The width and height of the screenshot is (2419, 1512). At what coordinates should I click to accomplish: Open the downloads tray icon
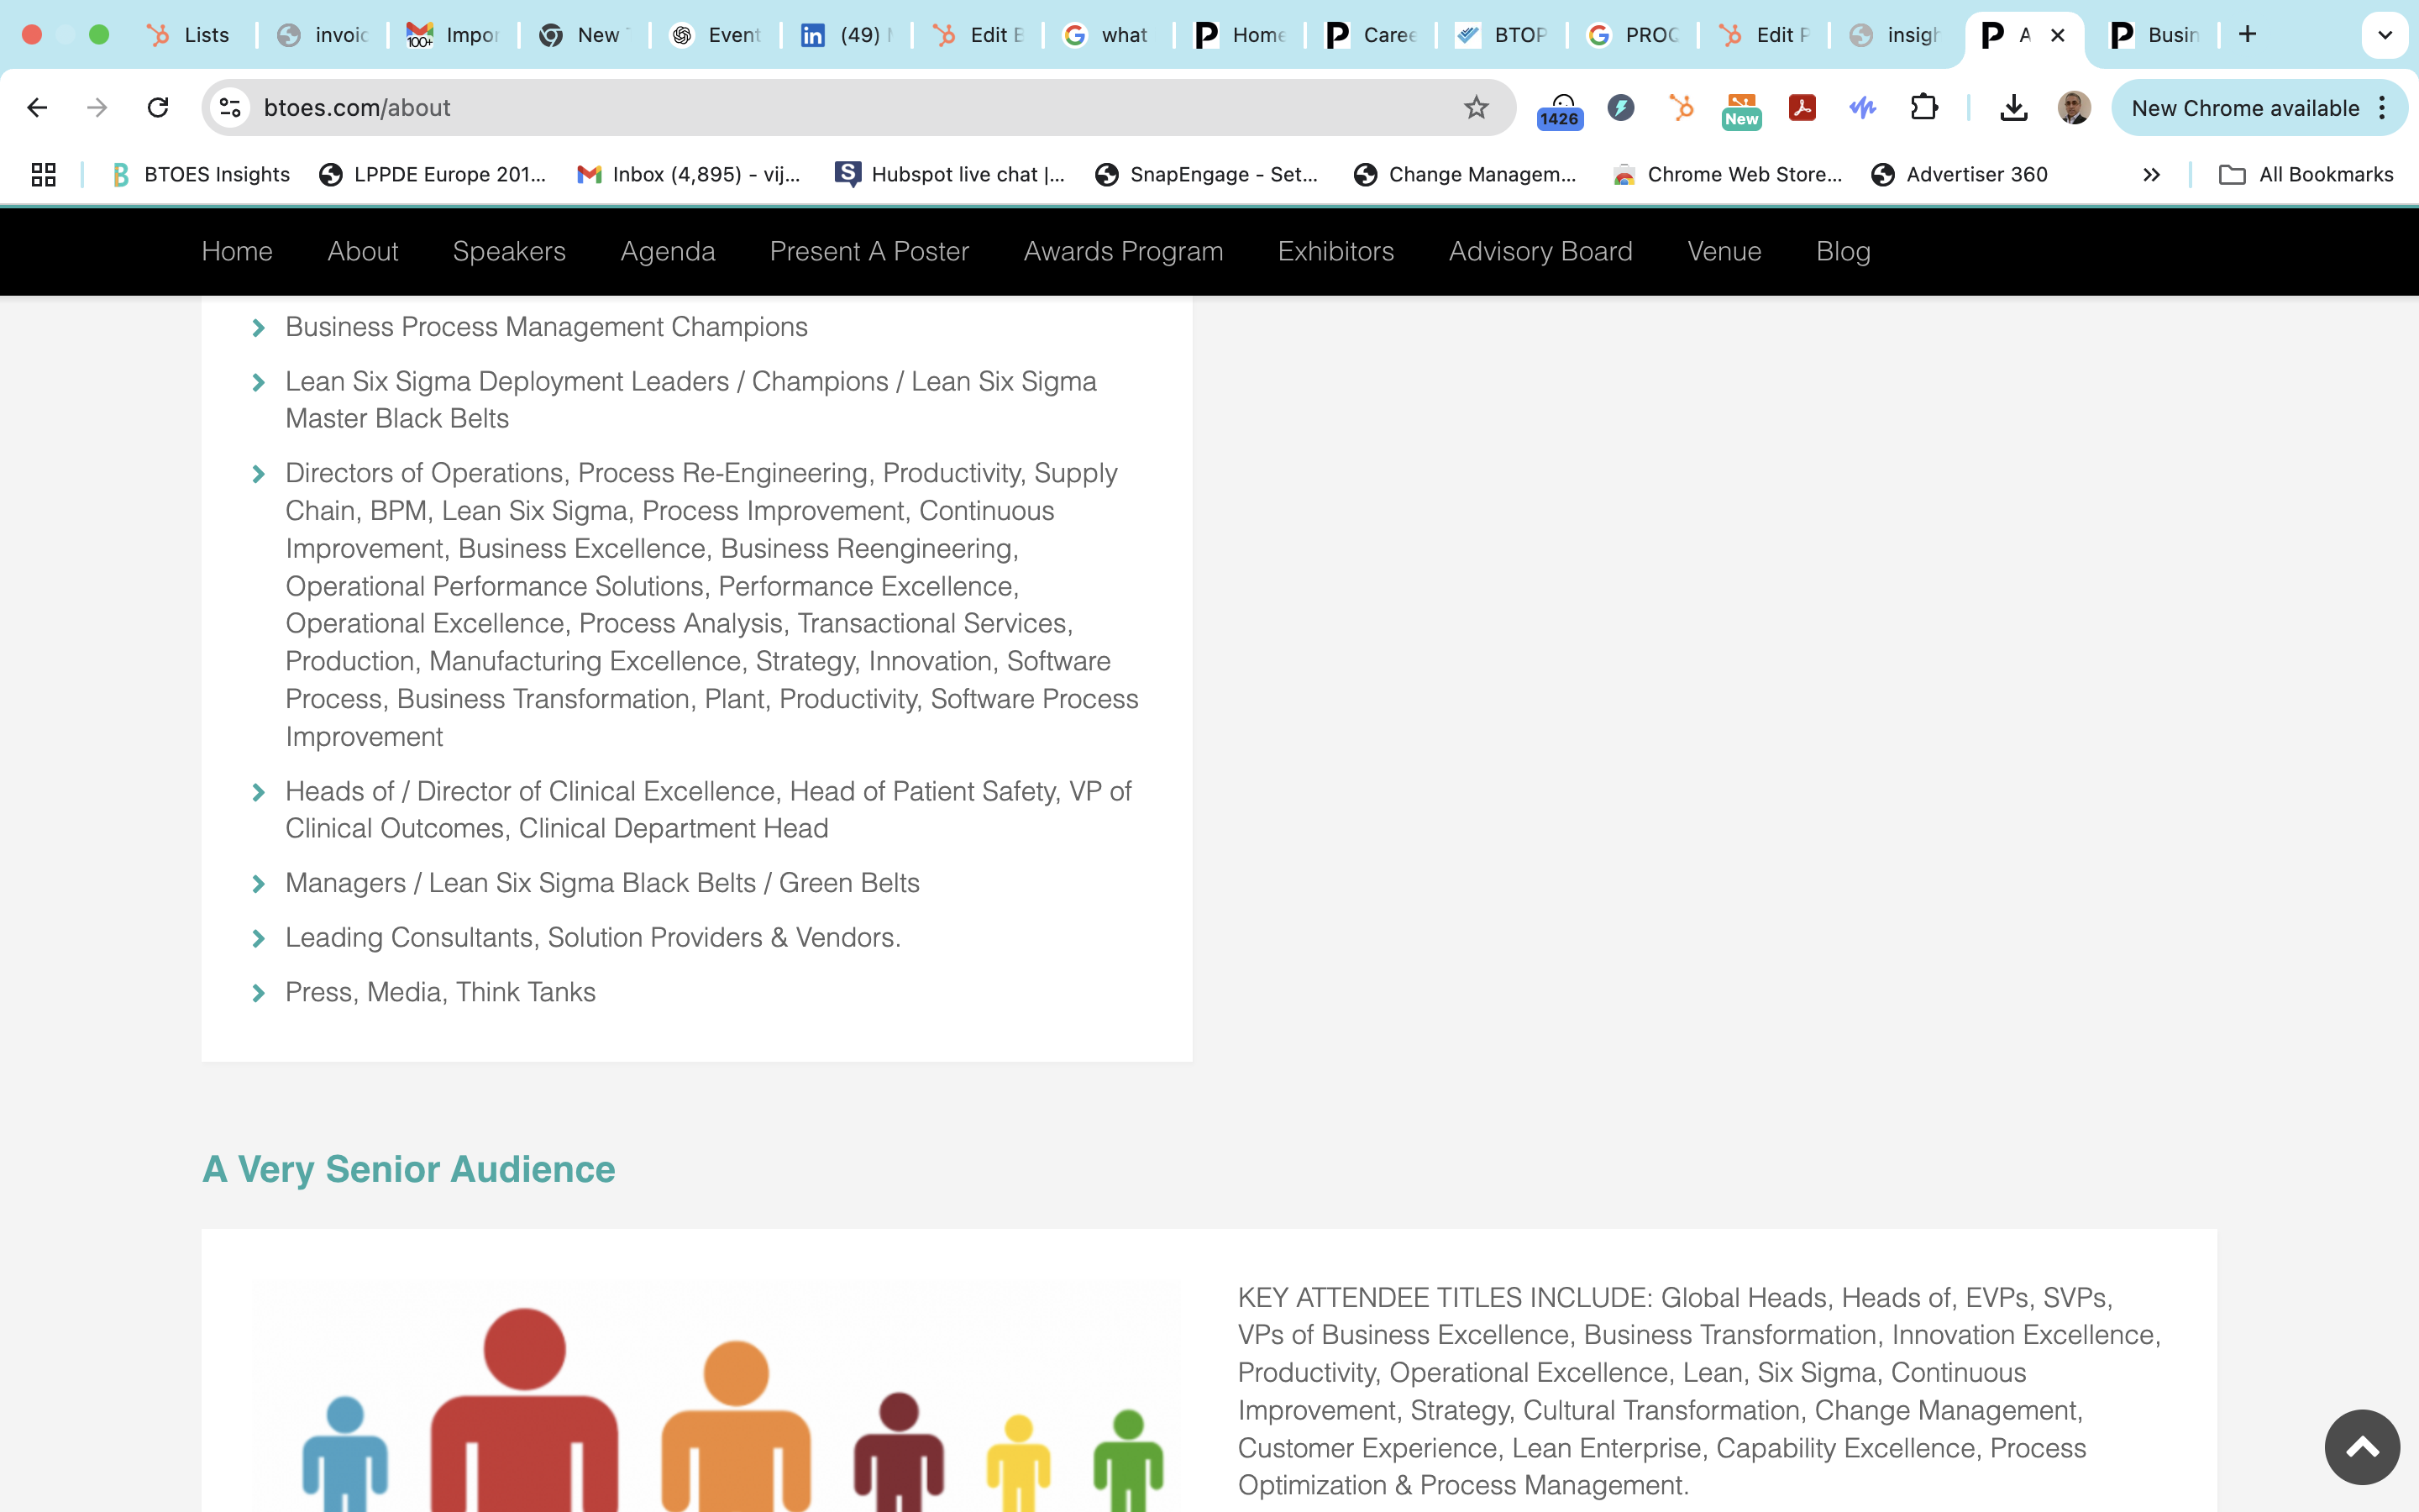coord(2013,107)
